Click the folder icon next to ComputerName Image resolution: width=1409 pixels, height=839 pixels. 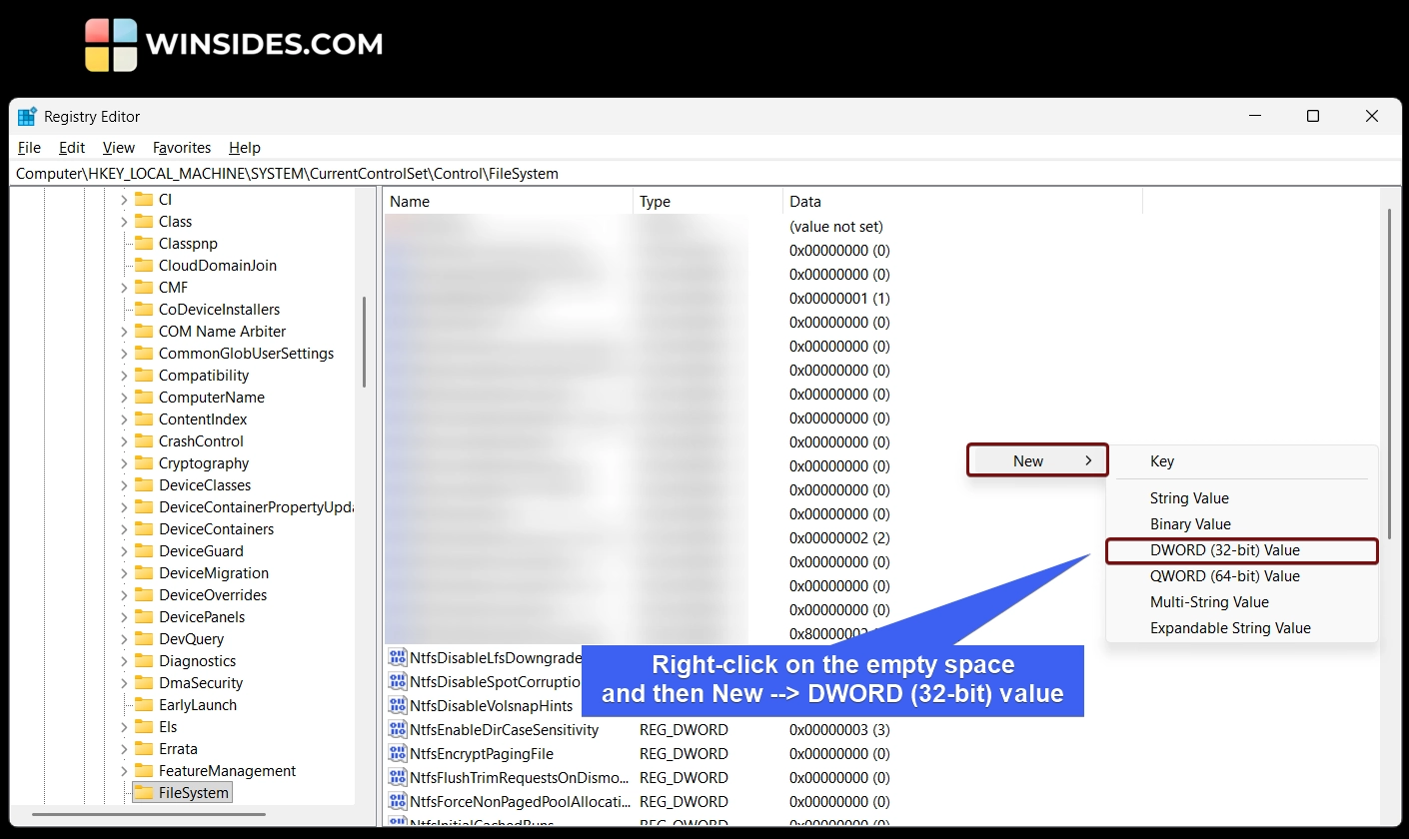tap(143, 397)
